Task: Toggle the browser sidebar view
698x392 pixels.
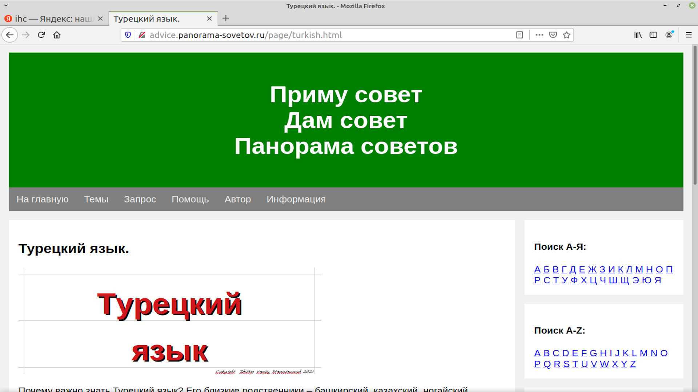Action: click(x=654, y=35)
